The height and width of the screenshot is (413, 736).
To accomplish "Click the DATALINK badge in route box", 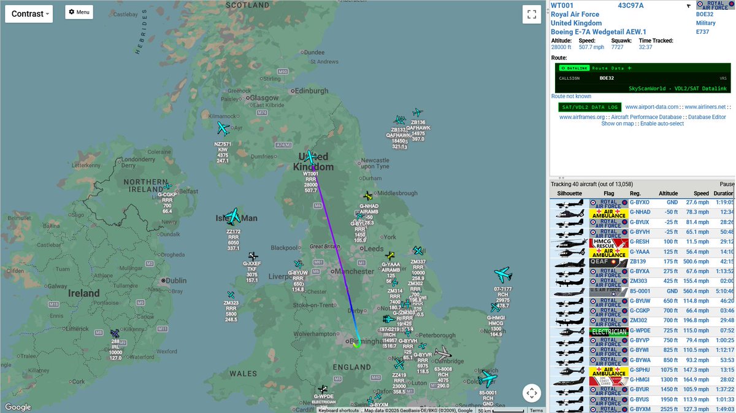I will (x=575, y=68).
